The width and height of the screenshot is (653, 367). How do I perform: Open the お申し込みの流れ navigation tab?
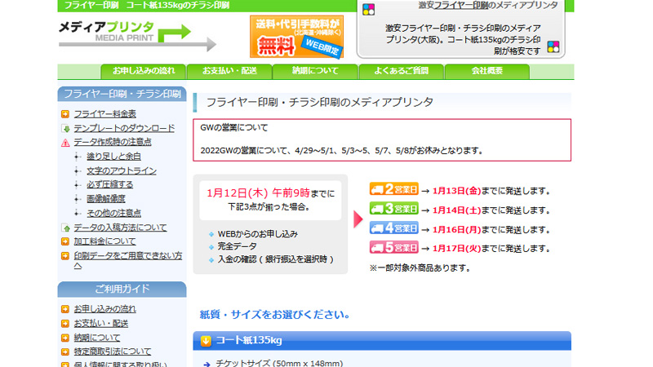click(144, 71)
